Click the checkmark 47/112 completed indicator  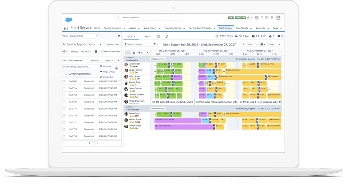258,36
